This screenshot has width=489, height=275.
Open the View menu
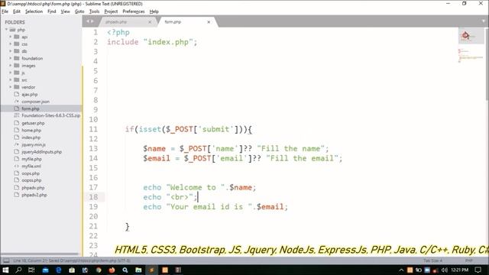[65, 11]
